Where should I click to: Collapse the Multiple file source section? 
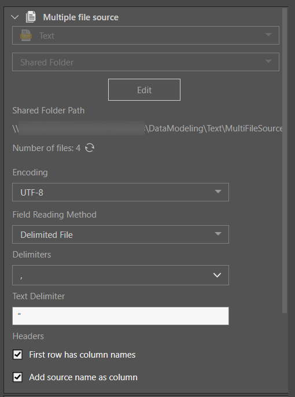[15, 17]
